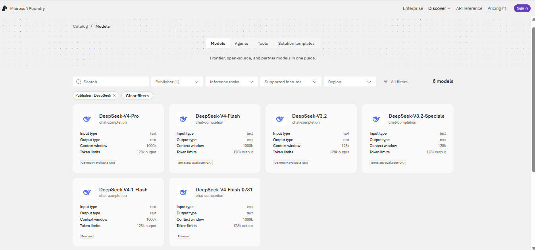535x250 pixels.
Task: Click the Microsoft Foundry logo icon
Action: point(4,8)
